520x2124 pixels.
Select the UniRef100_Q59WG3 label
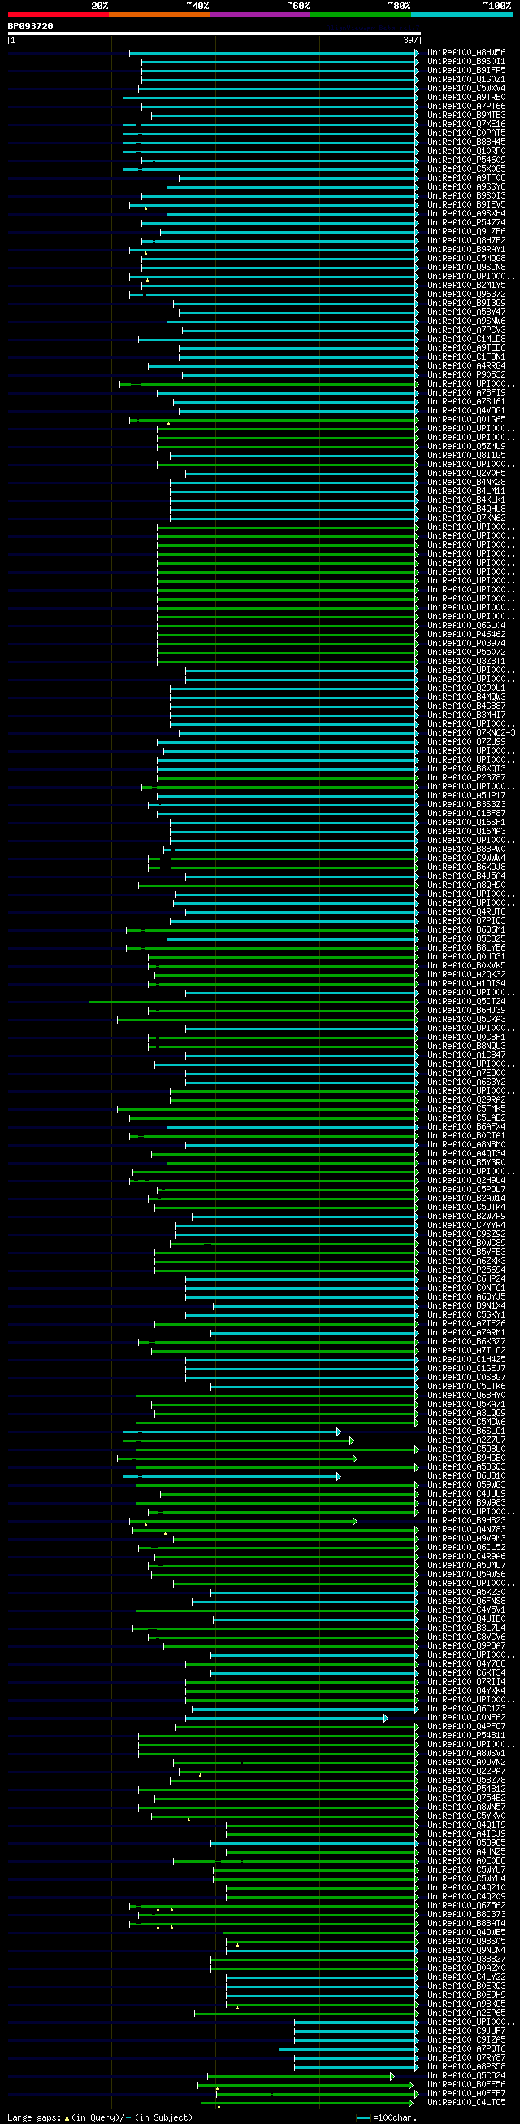tap(466, 1485)
